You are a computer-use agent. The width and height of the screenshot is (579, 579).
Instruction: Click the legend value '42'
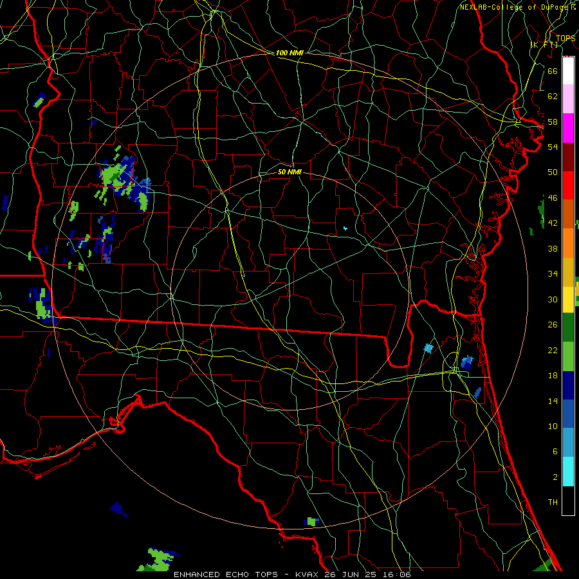coord(553,223)
